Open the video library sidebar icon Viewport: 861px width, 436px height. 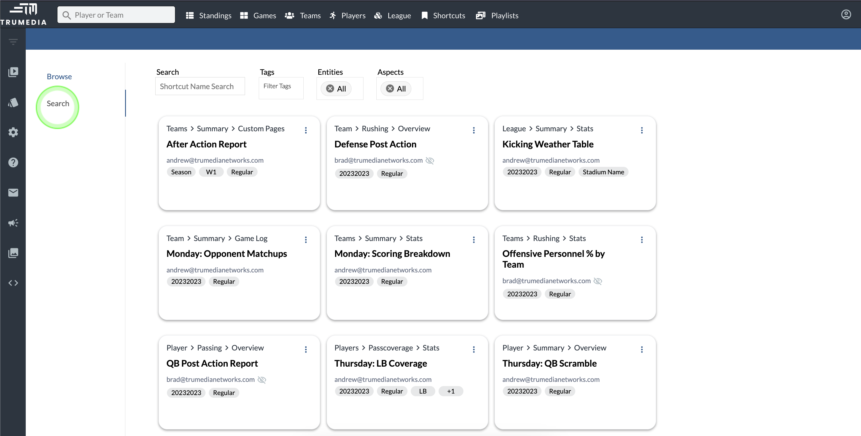click(13, 72)
